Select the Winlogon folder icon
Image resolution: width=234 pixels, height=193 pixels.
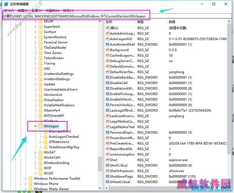tap(41, 126)
